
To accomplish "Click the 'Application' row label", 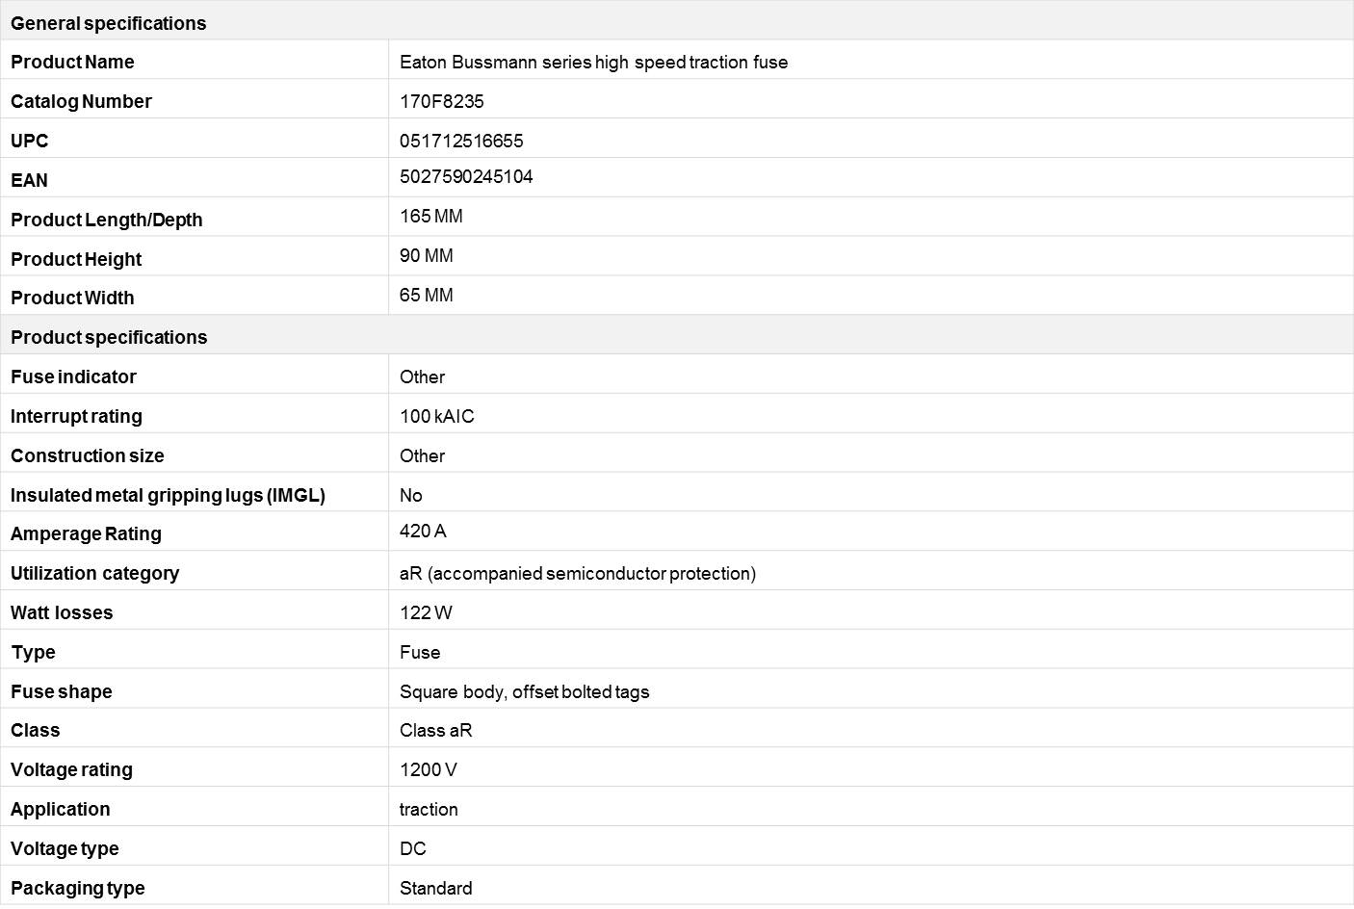I will click(60, 809).
